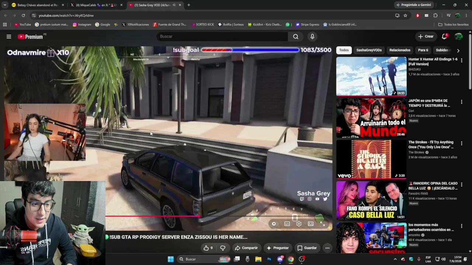
Task: Click the YouTube search magnifier button
Action: (296, 36)
